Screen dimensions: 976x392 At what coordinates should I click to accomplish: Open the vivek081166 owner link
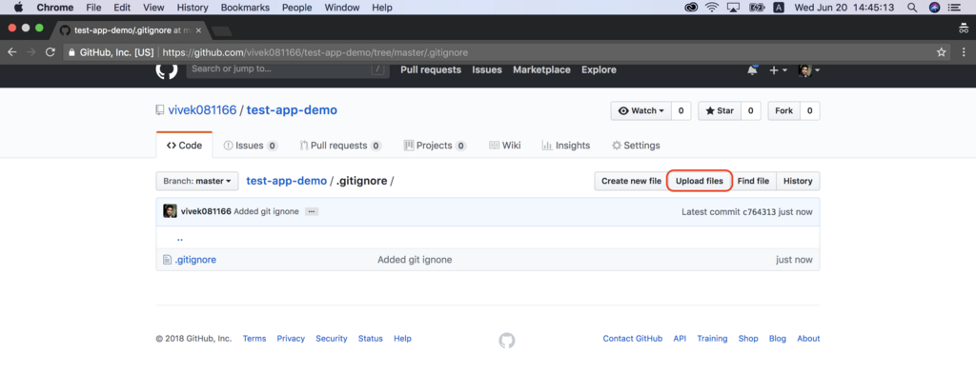pos(202,110)
